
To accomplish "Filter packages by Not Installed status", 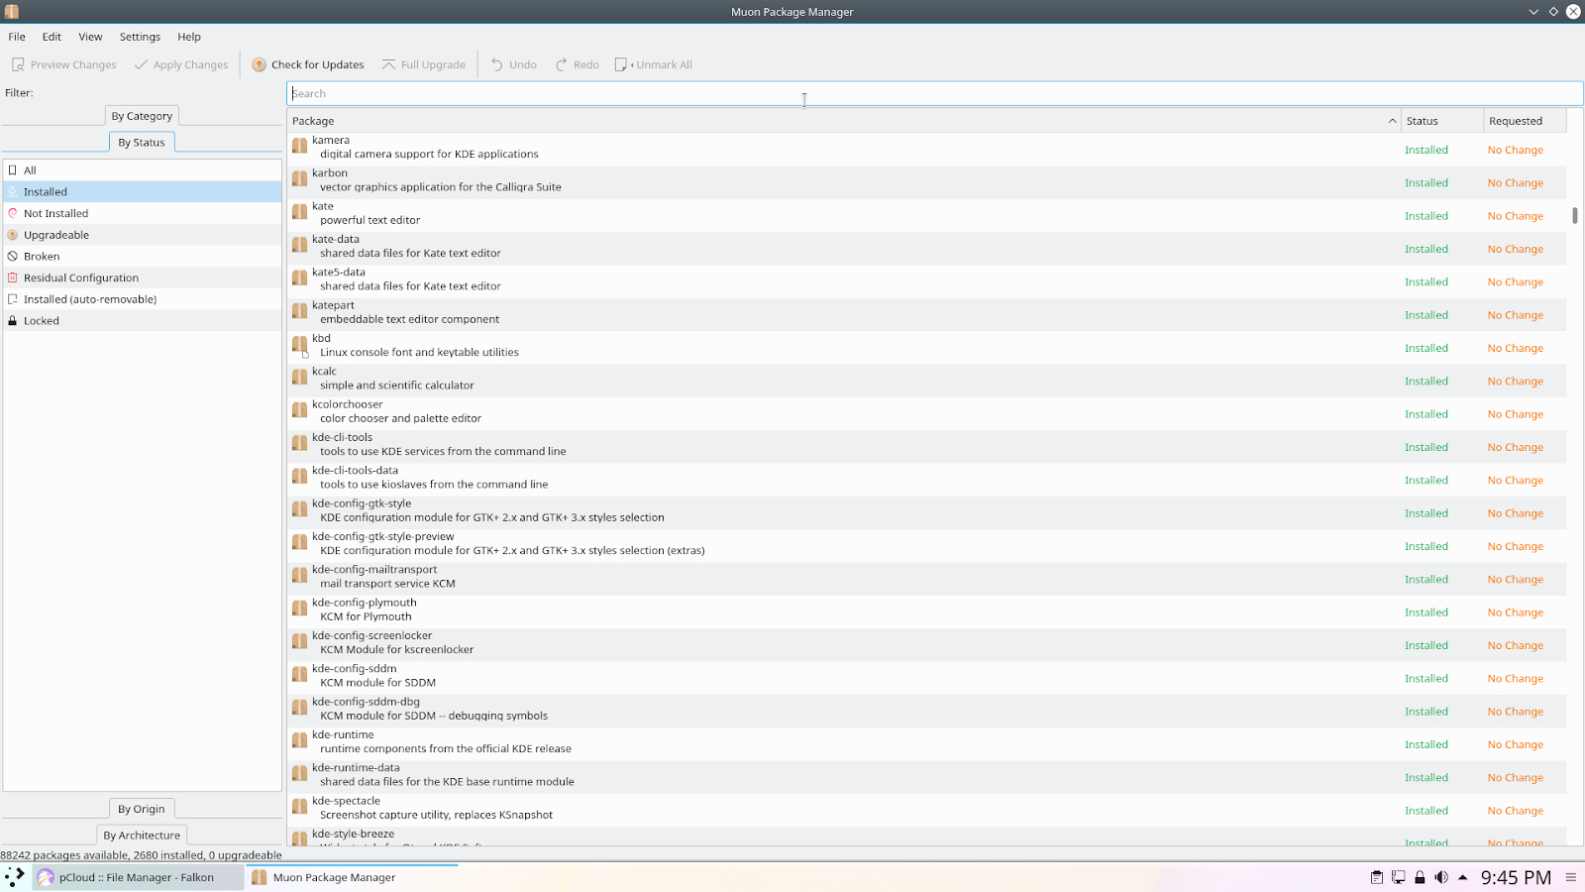I will click(x=55, y=212).
